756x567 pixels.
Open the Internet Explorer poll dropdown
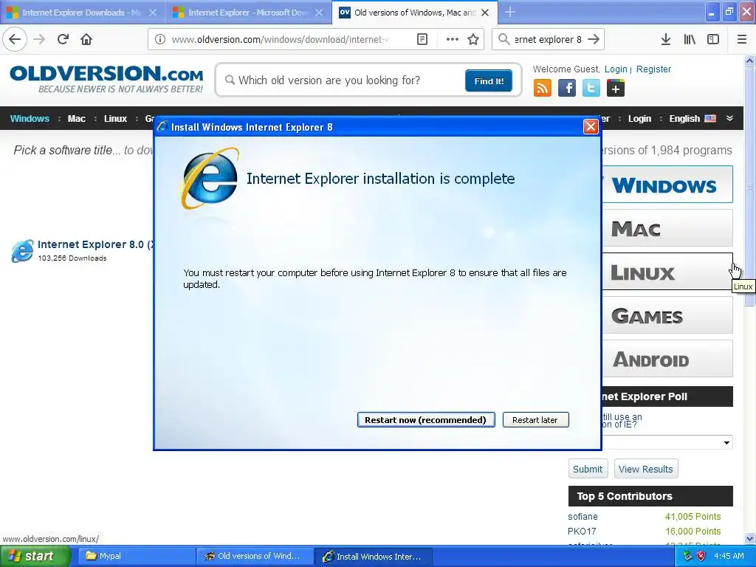[667, 443]
